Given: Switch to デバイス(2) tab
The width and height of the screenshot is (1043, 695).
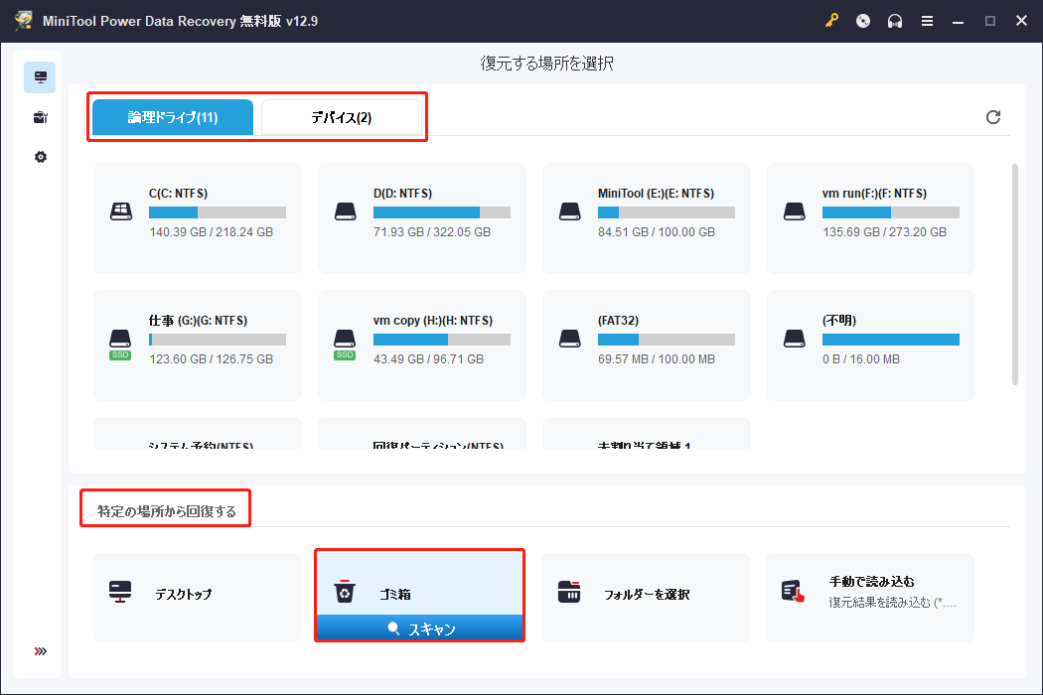Looking at the screenshot, I should 342,118.
